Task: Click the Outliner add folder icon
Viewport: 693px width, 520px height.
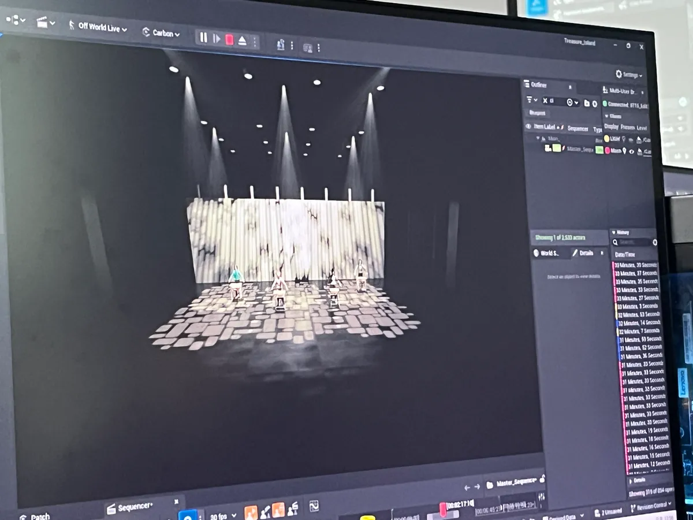Action: pos(587,103)
